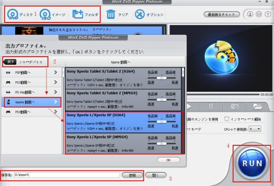Open the CPUコア使用数 dropdown

[255, 129]
